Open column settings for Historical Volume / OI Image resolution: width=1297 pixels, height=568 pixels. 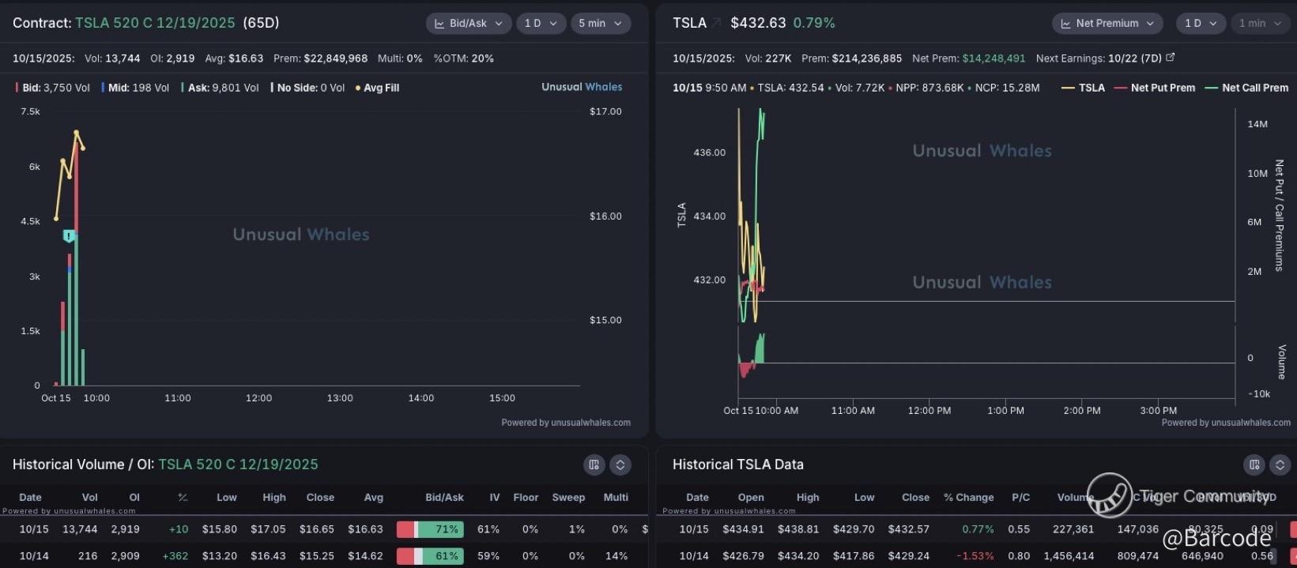pyautogui.click(x=594, y=465)
